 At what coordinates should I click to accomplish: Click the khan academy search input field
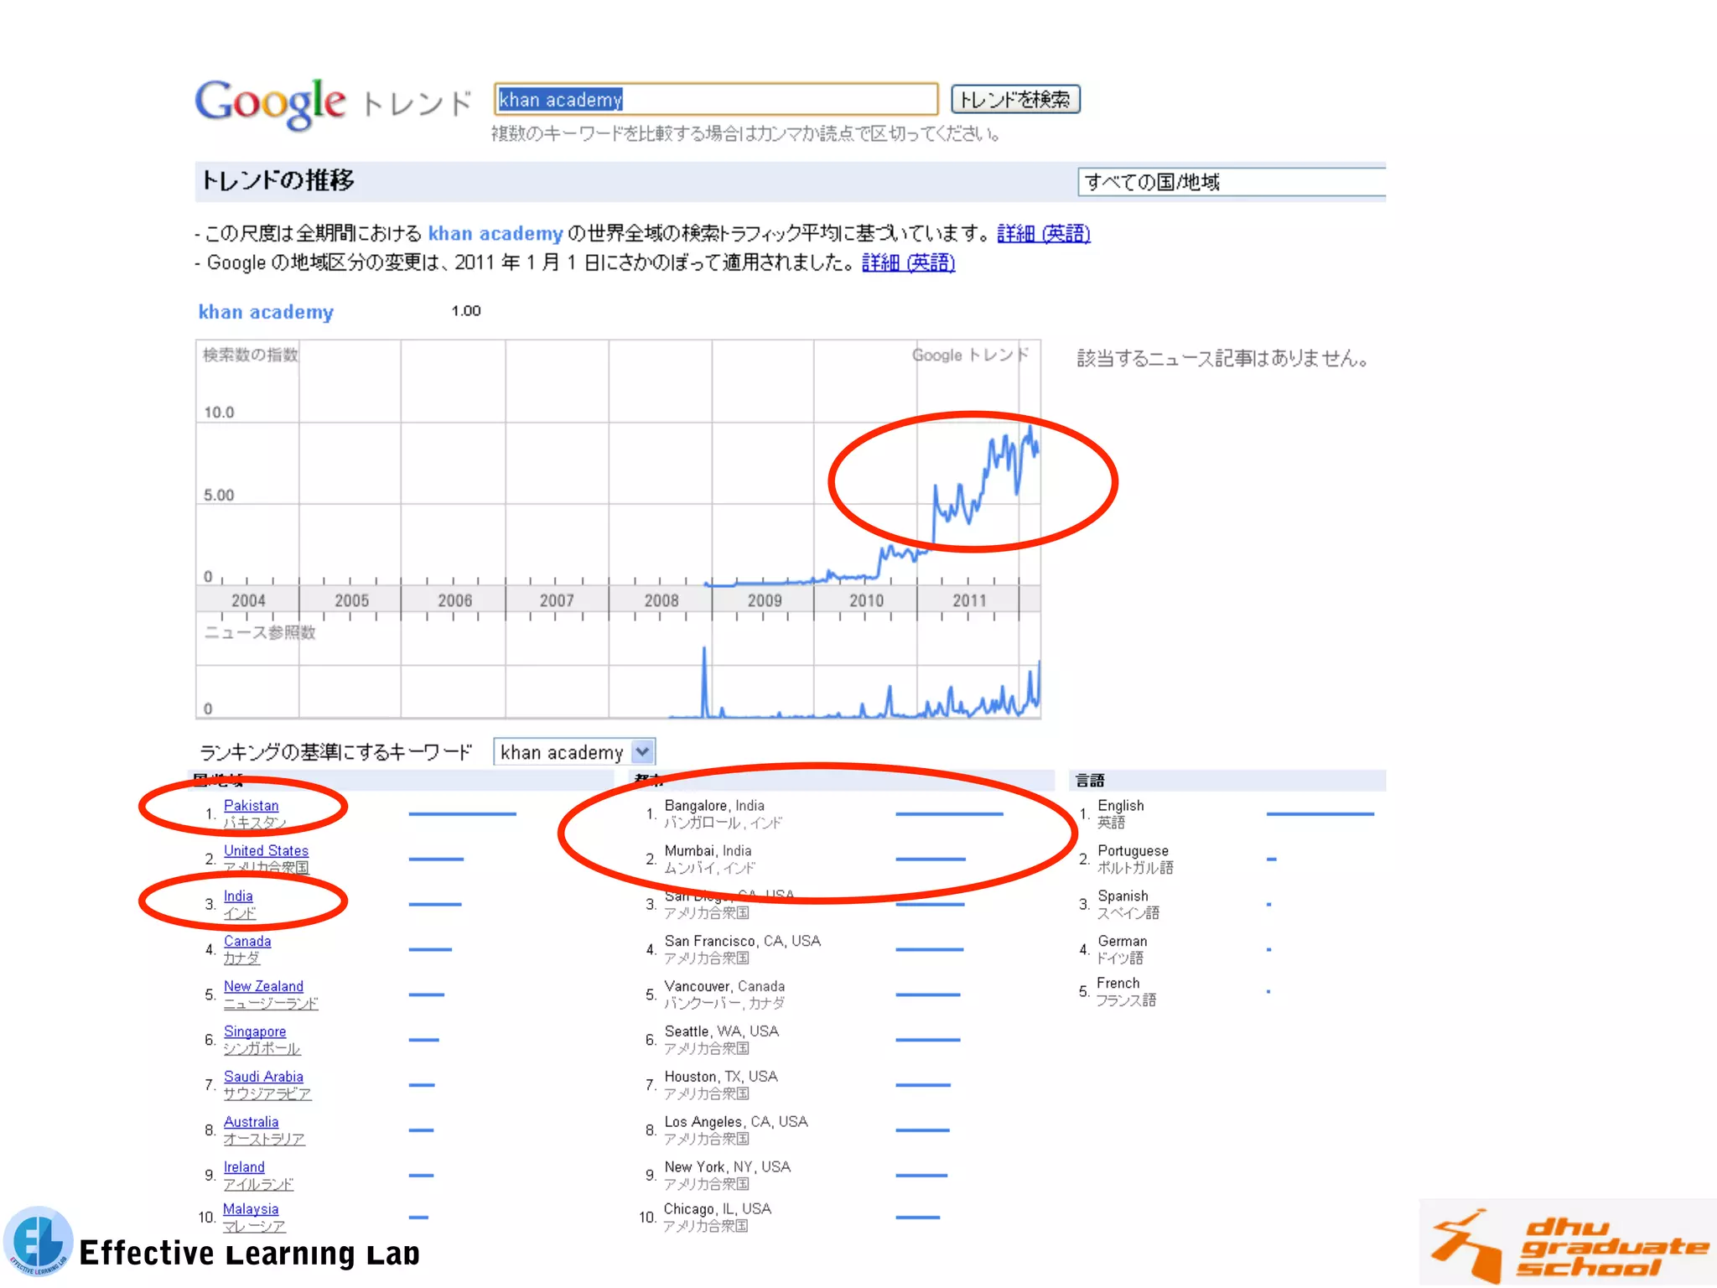[715, 100]
